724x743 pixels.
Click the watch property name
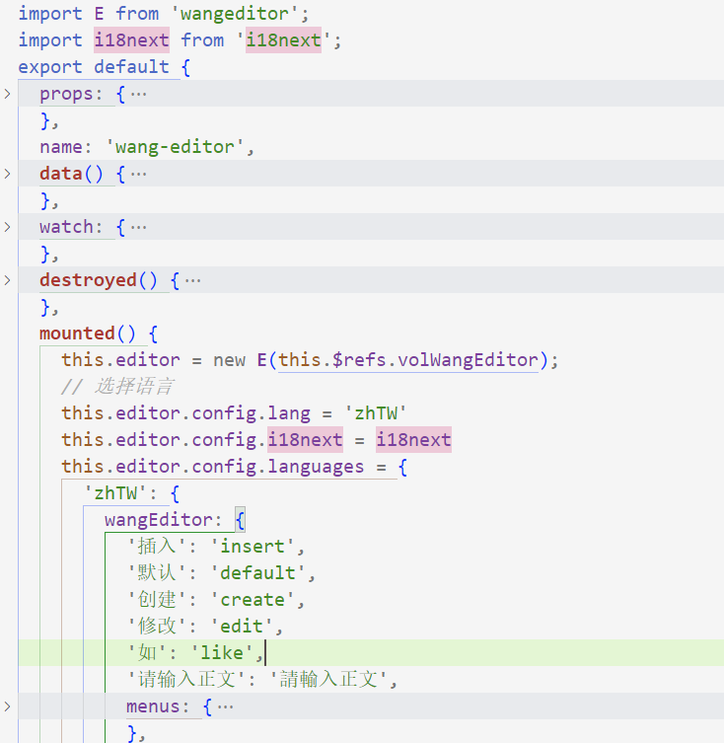tap(66, 227)
